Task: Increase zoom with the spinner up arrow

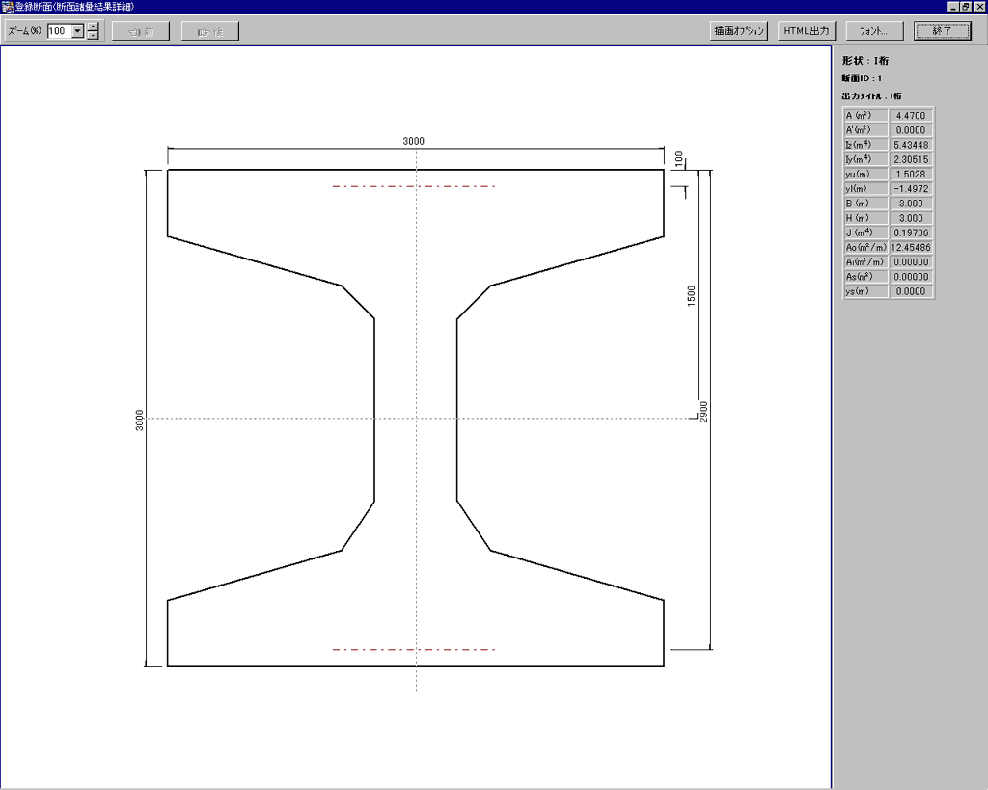Action: tap(93, 26)
